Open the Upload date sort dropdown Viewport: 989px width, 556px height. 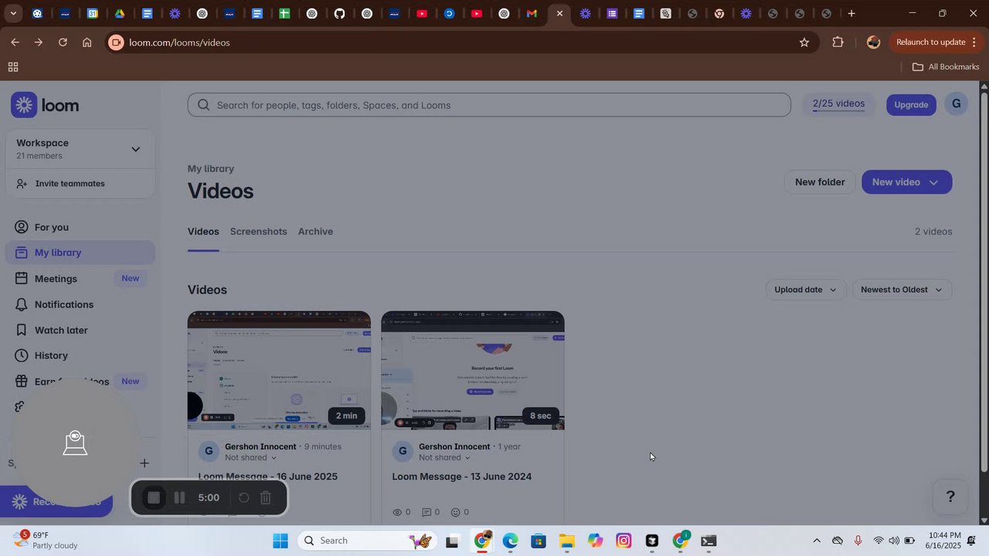(806, 290)
